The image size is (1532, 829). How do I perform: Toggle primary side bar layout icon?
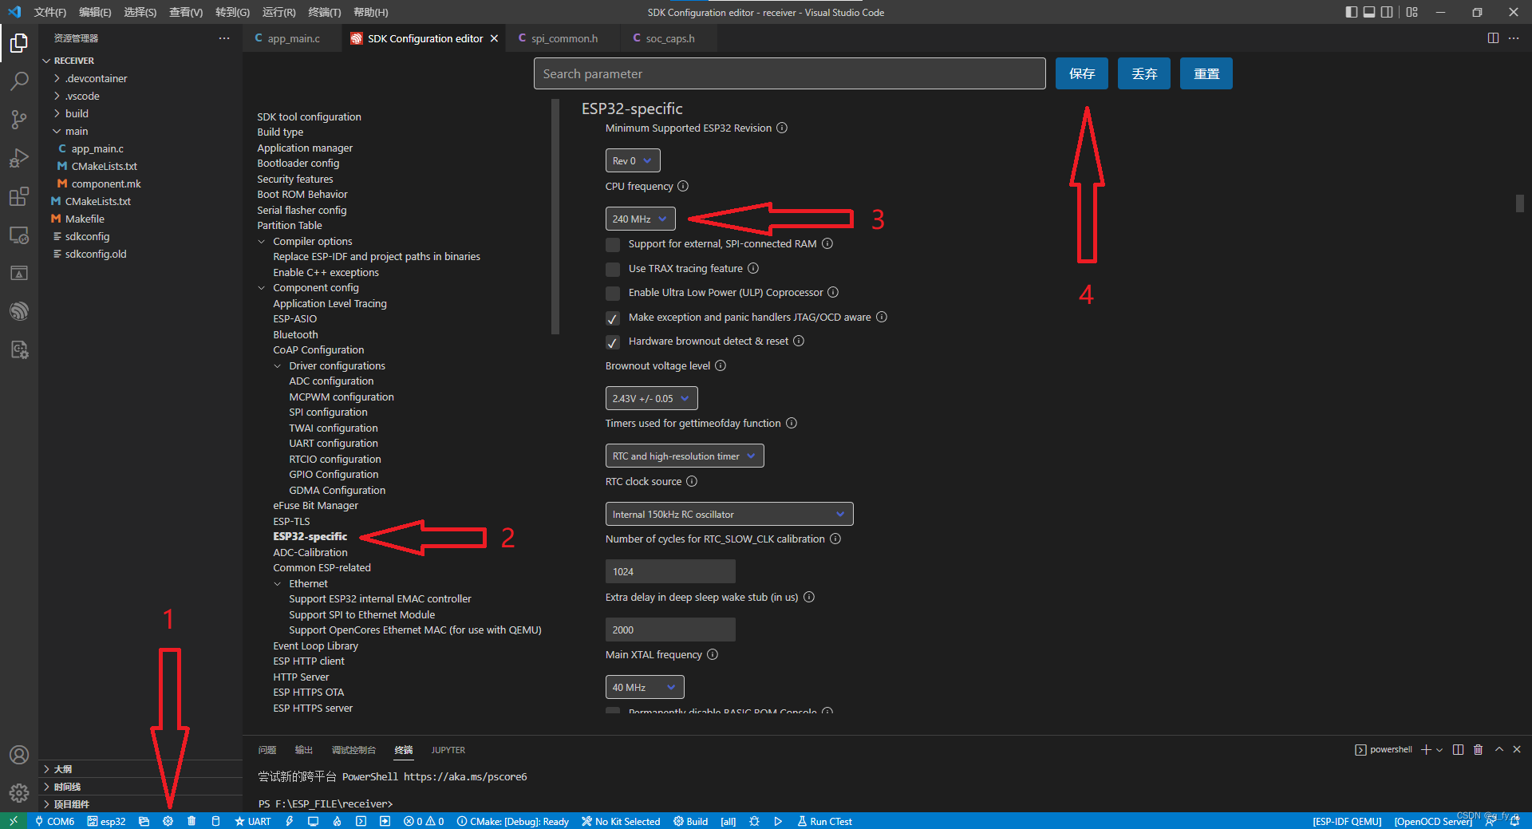1351,12
